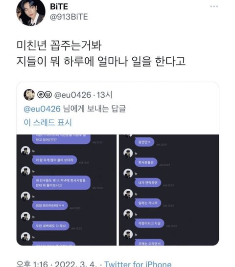Click the tweet timestamp 오후 1:16
The image size is (235, 267).
point(32,264)
